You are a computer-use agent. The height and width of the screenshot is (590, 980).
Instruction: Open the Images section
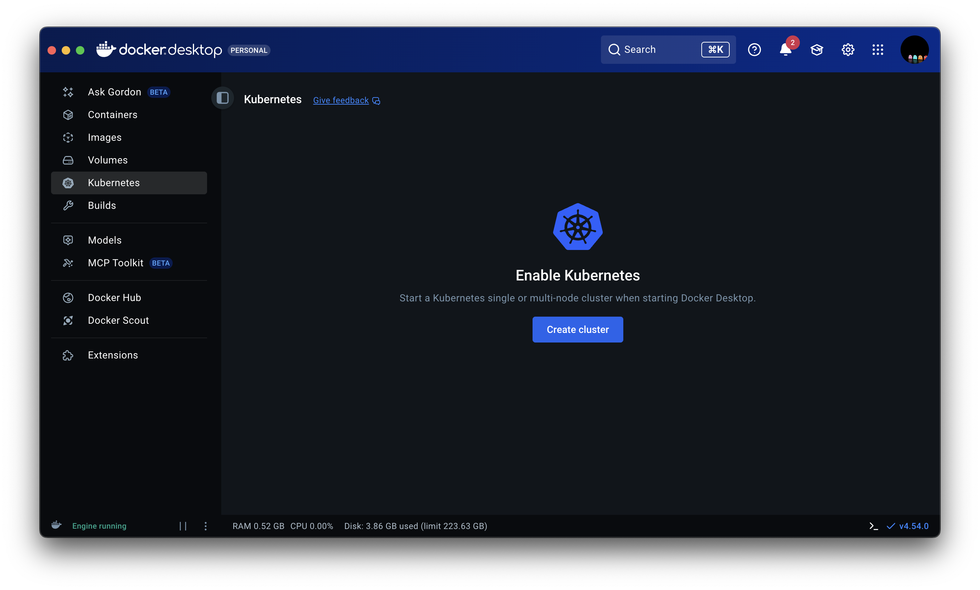[x=105, y=138]
